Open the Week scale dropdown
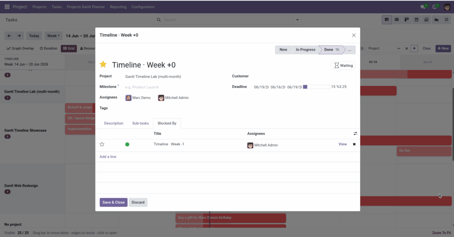This screenshot has width=454, height=237. 53,36
